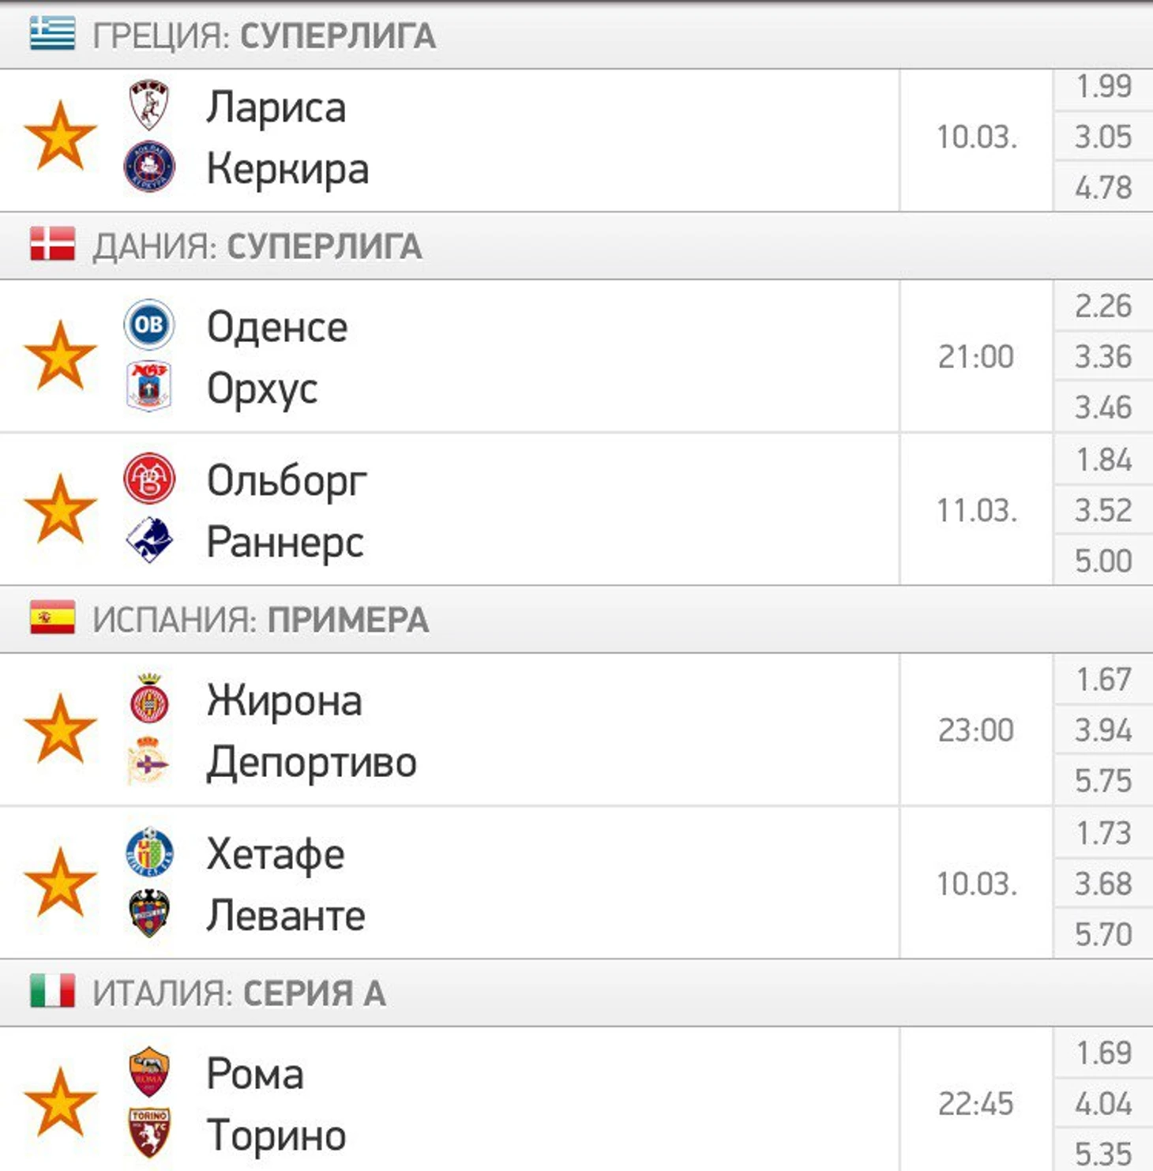Screen dimensions: 1153x1171
Task: Collapse the Дания: Суперлига league header
Action: click(x=576, y=246)
